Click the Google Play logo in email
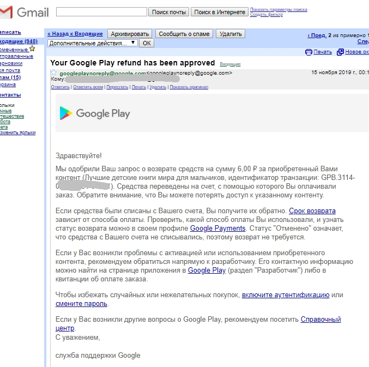Viewport: 369px width, 367px height. coord(95,113)
